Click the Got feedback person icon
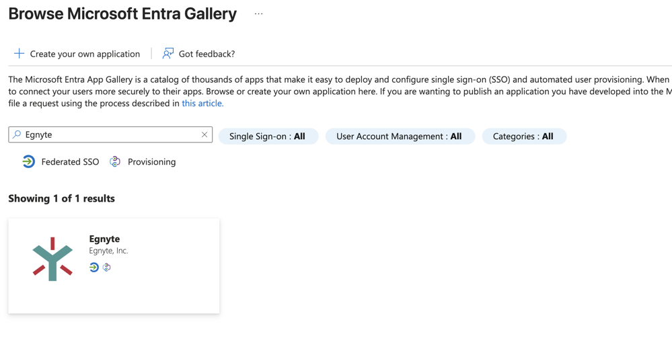The image size is (672, 359). 168,54
